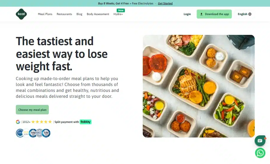Click the download arrow icon in app button
This screenshot has width=270, height=164.
coord(201,14)
